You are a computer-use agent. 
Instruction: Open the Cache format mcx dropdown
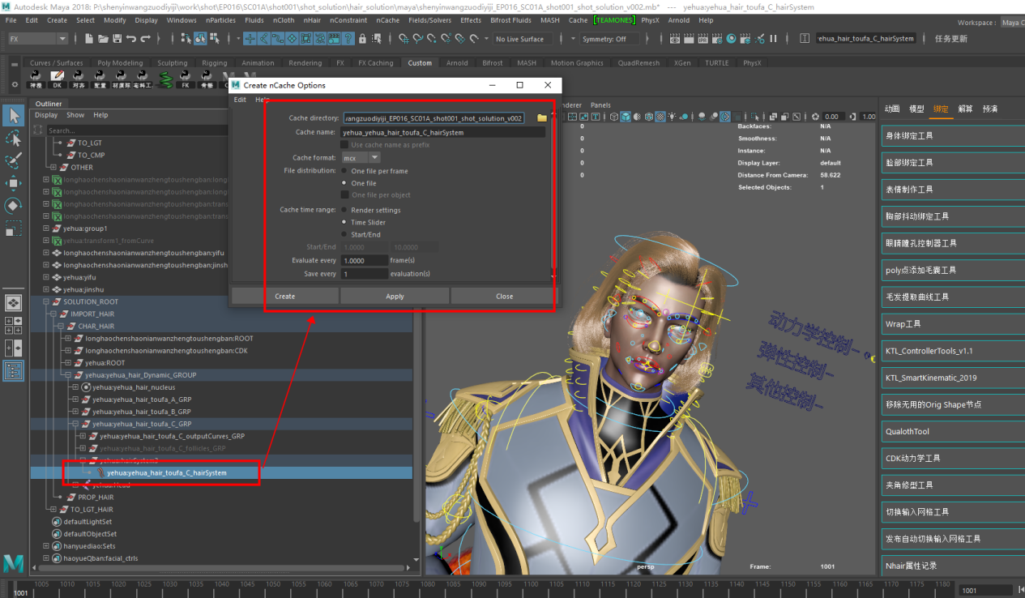click(361, 157)
